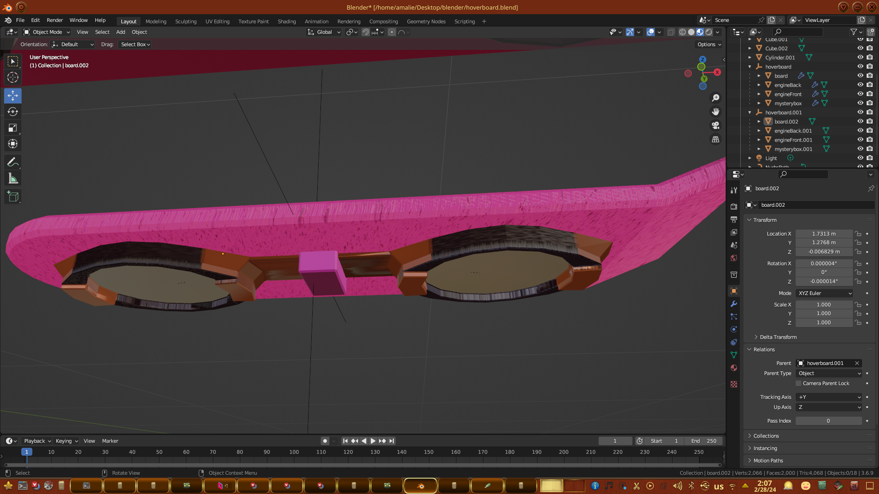The height and width of the screenshot is (494, 879).
Task: Select the Scale tool
Action: coord(13,128)
